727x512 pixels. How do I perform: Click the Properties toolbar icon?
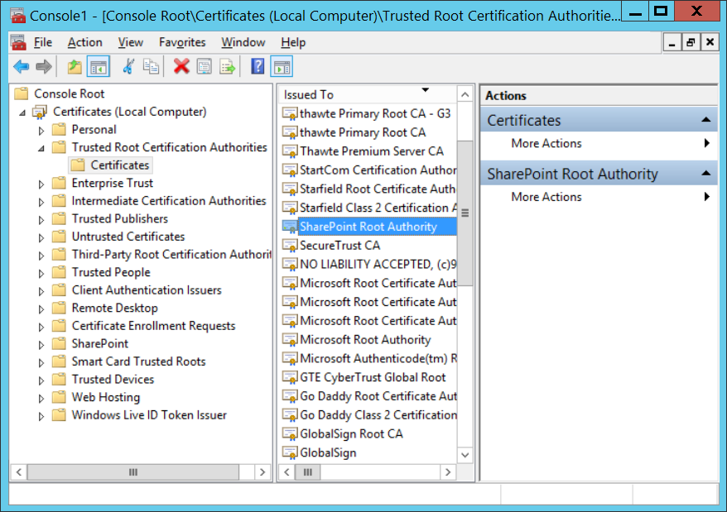coord(204,67)
